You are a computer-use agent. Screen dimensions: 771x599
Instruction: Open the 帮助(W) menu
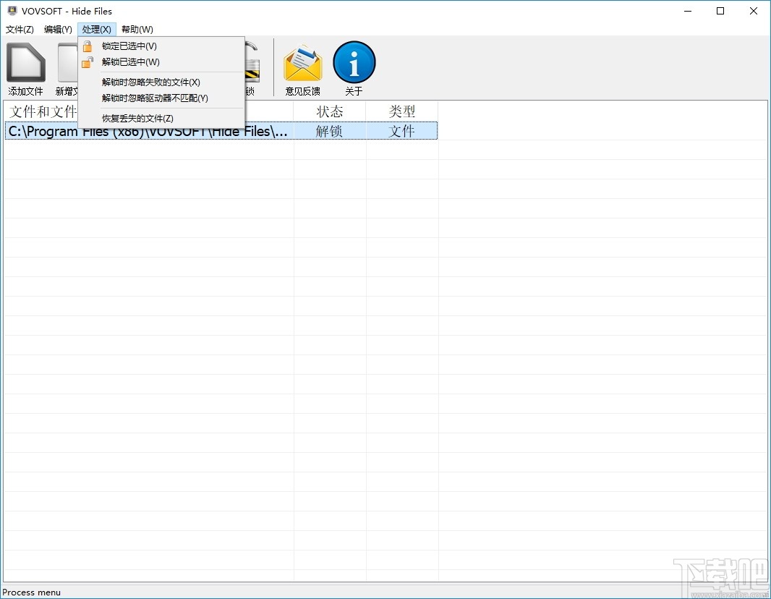pos(137,29)
